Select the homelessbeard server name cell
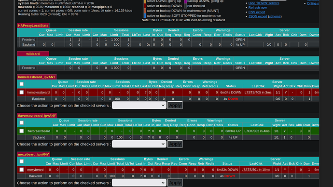This screenshot has width=333, height=187. coord(39,92)
